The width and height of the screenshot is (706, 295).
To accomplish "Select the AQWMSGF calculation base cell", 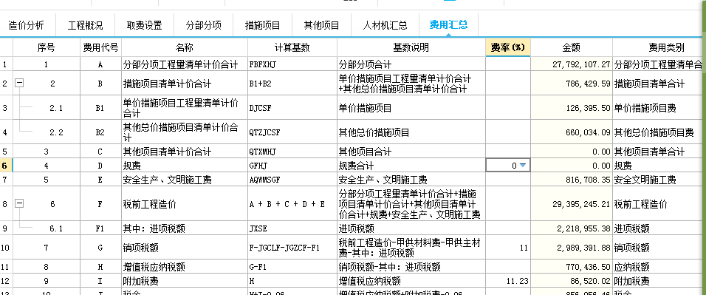I will (x=292, y=180).
